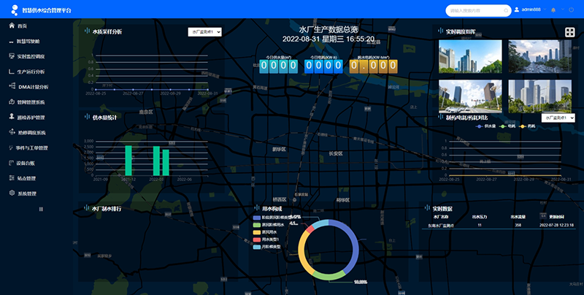Image resolution: width=584 pixels, height=295 pixels.
Task: Collapse the sidebar using the bottom handle
Action: (x=40, y=210)
